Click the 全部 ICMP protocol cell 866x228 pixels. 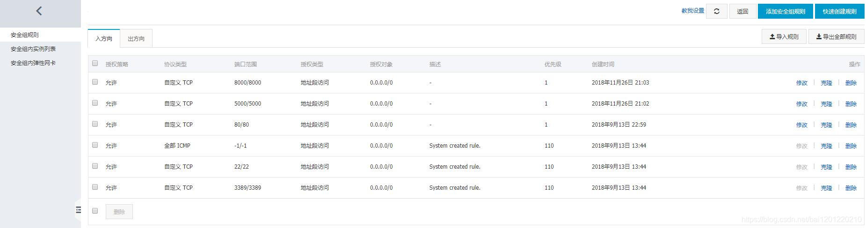tap(177, 145)
